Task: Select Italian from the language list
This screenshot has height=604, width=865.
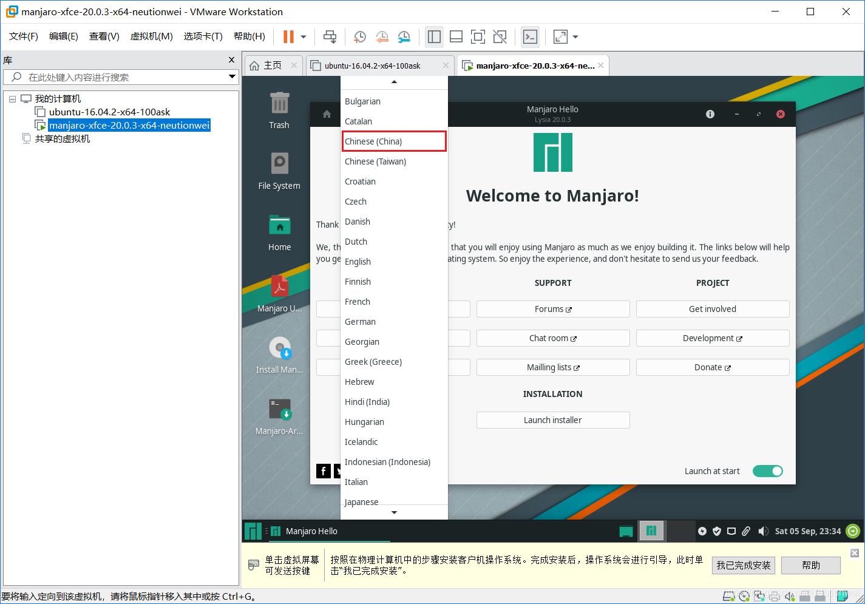Action: click(x=394, y=482)
